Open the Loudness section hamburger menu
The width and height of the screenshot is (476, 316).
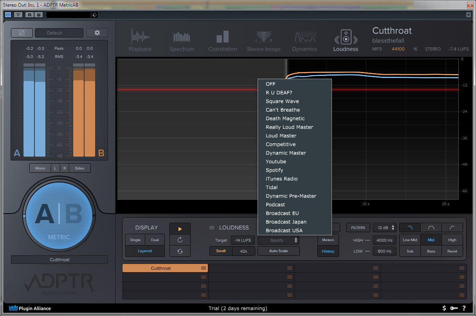pyautogui.click(x=212, y=228)
